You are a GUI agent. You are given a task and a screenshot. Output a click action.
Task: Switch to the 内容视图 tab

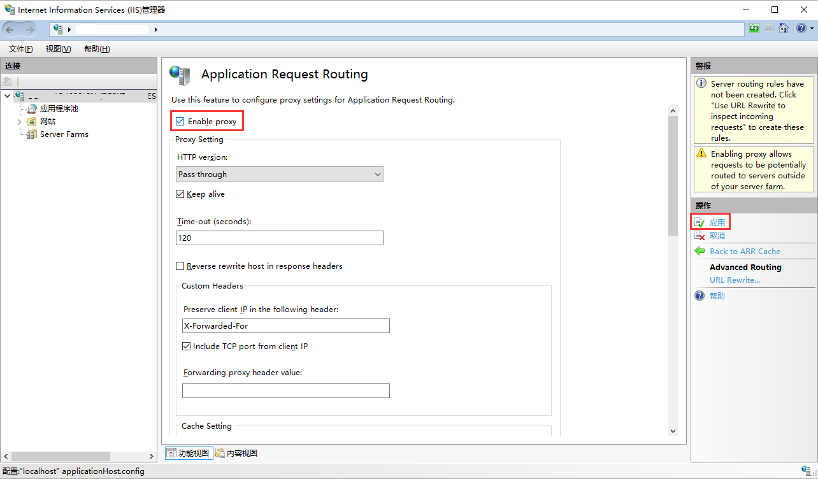[x=236, y=454]
